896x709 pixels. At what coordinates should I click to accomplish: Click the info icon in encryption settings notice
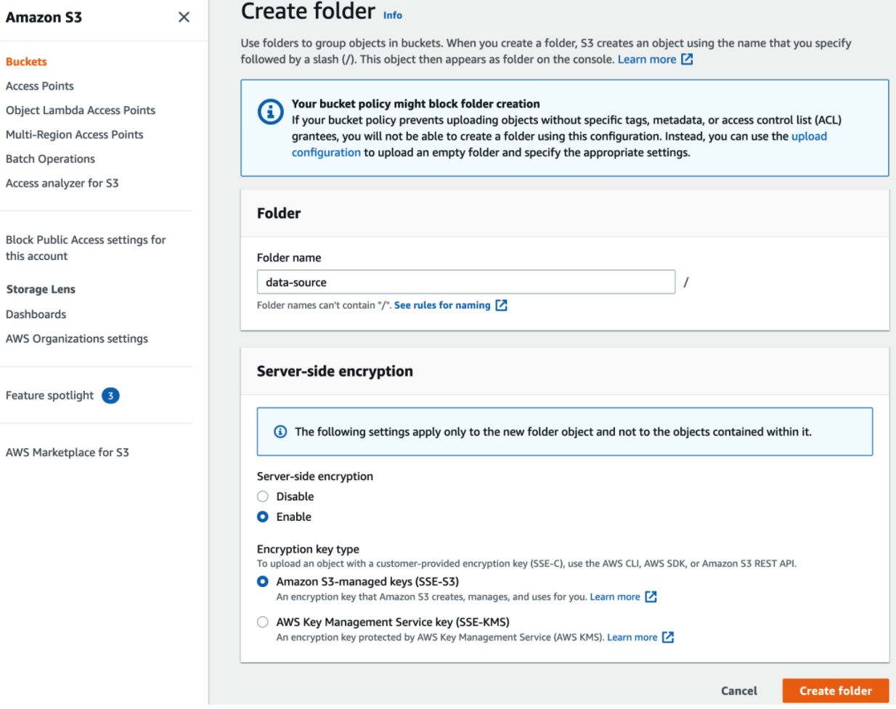[280, 432]
